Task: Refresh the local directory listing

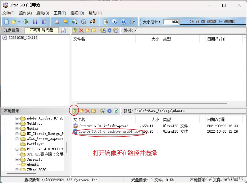Action: (116, 111)
